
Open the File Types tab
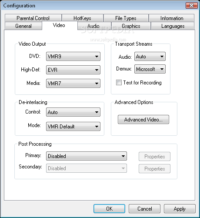click(126, 18)
